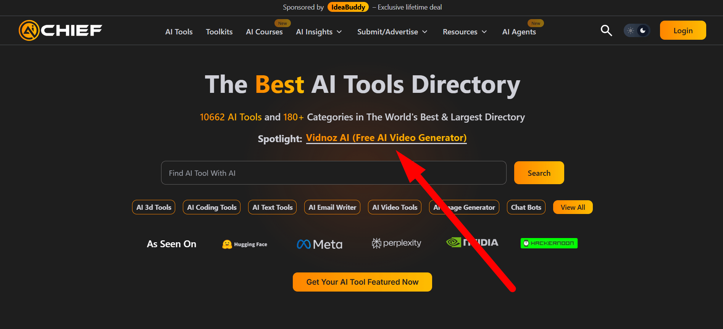Toggle the dark/light mode switch

click(636, 31)
